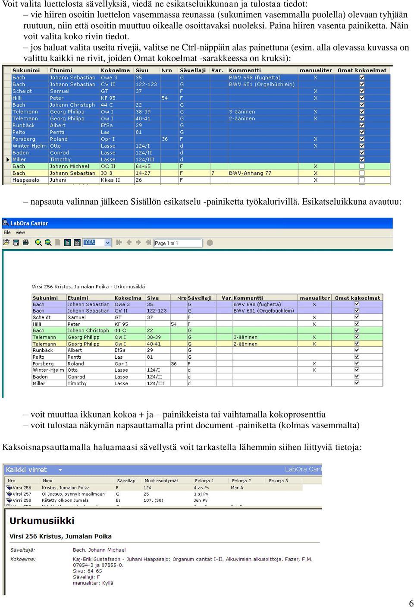
Task: Toggle Omat kokoelmat checkbox for Bach CV II row
Action: click(x=362, y=85)
